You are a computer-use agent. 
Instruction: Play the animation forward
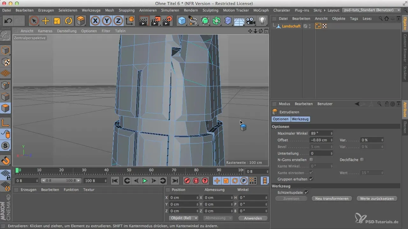tap(145, 181)
